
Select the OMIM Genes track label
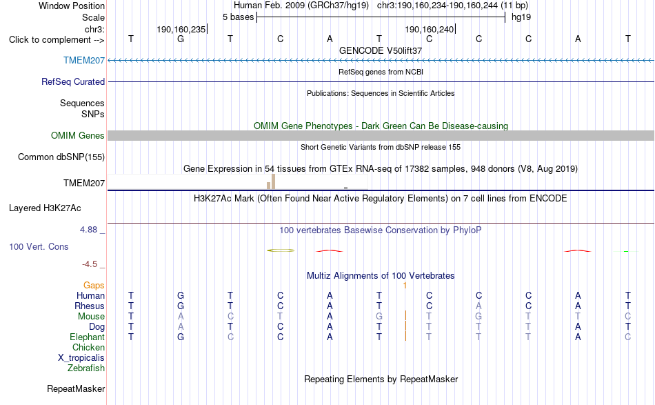coord(78,135)
